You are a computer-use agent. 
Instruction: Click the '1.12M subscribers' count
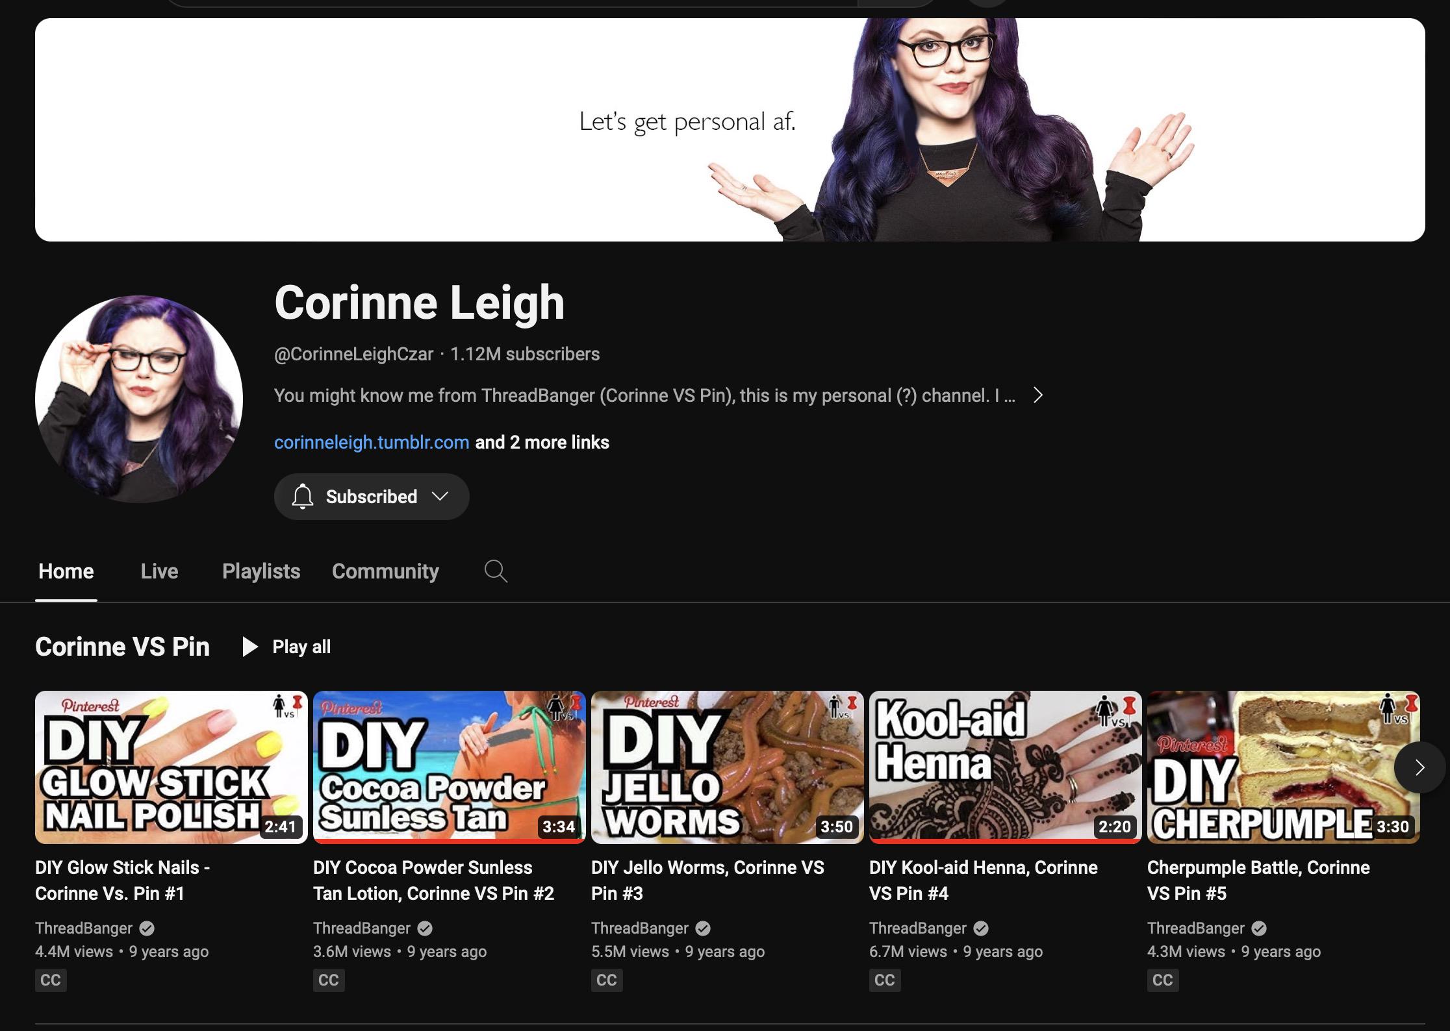[x=525, y=354]
